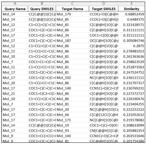
Task: Select target SMILES starting 'COC1=C(O[C@@'
Action: [x=104, y=35]
